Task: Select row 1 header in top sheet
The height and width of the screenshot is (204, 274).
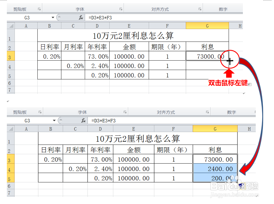Action: 11,35
